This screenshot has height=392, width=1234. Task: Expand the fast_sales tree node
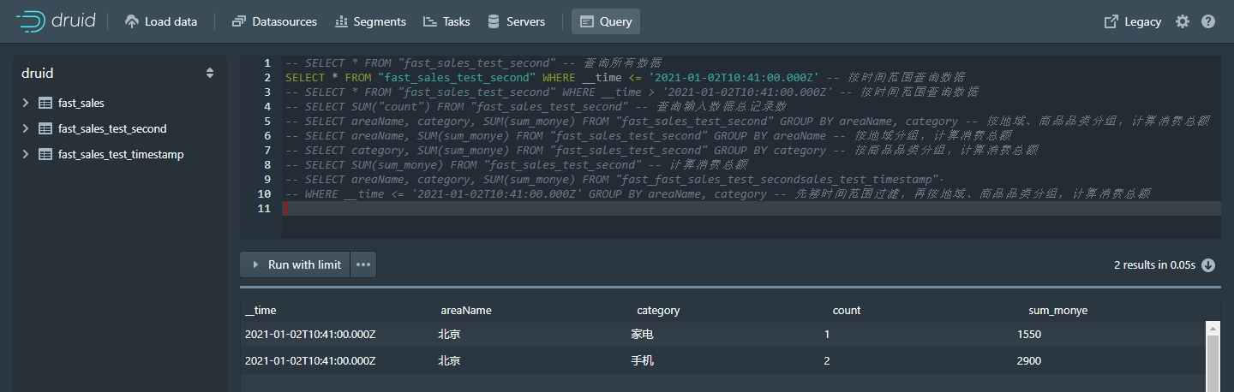point(26,103)
